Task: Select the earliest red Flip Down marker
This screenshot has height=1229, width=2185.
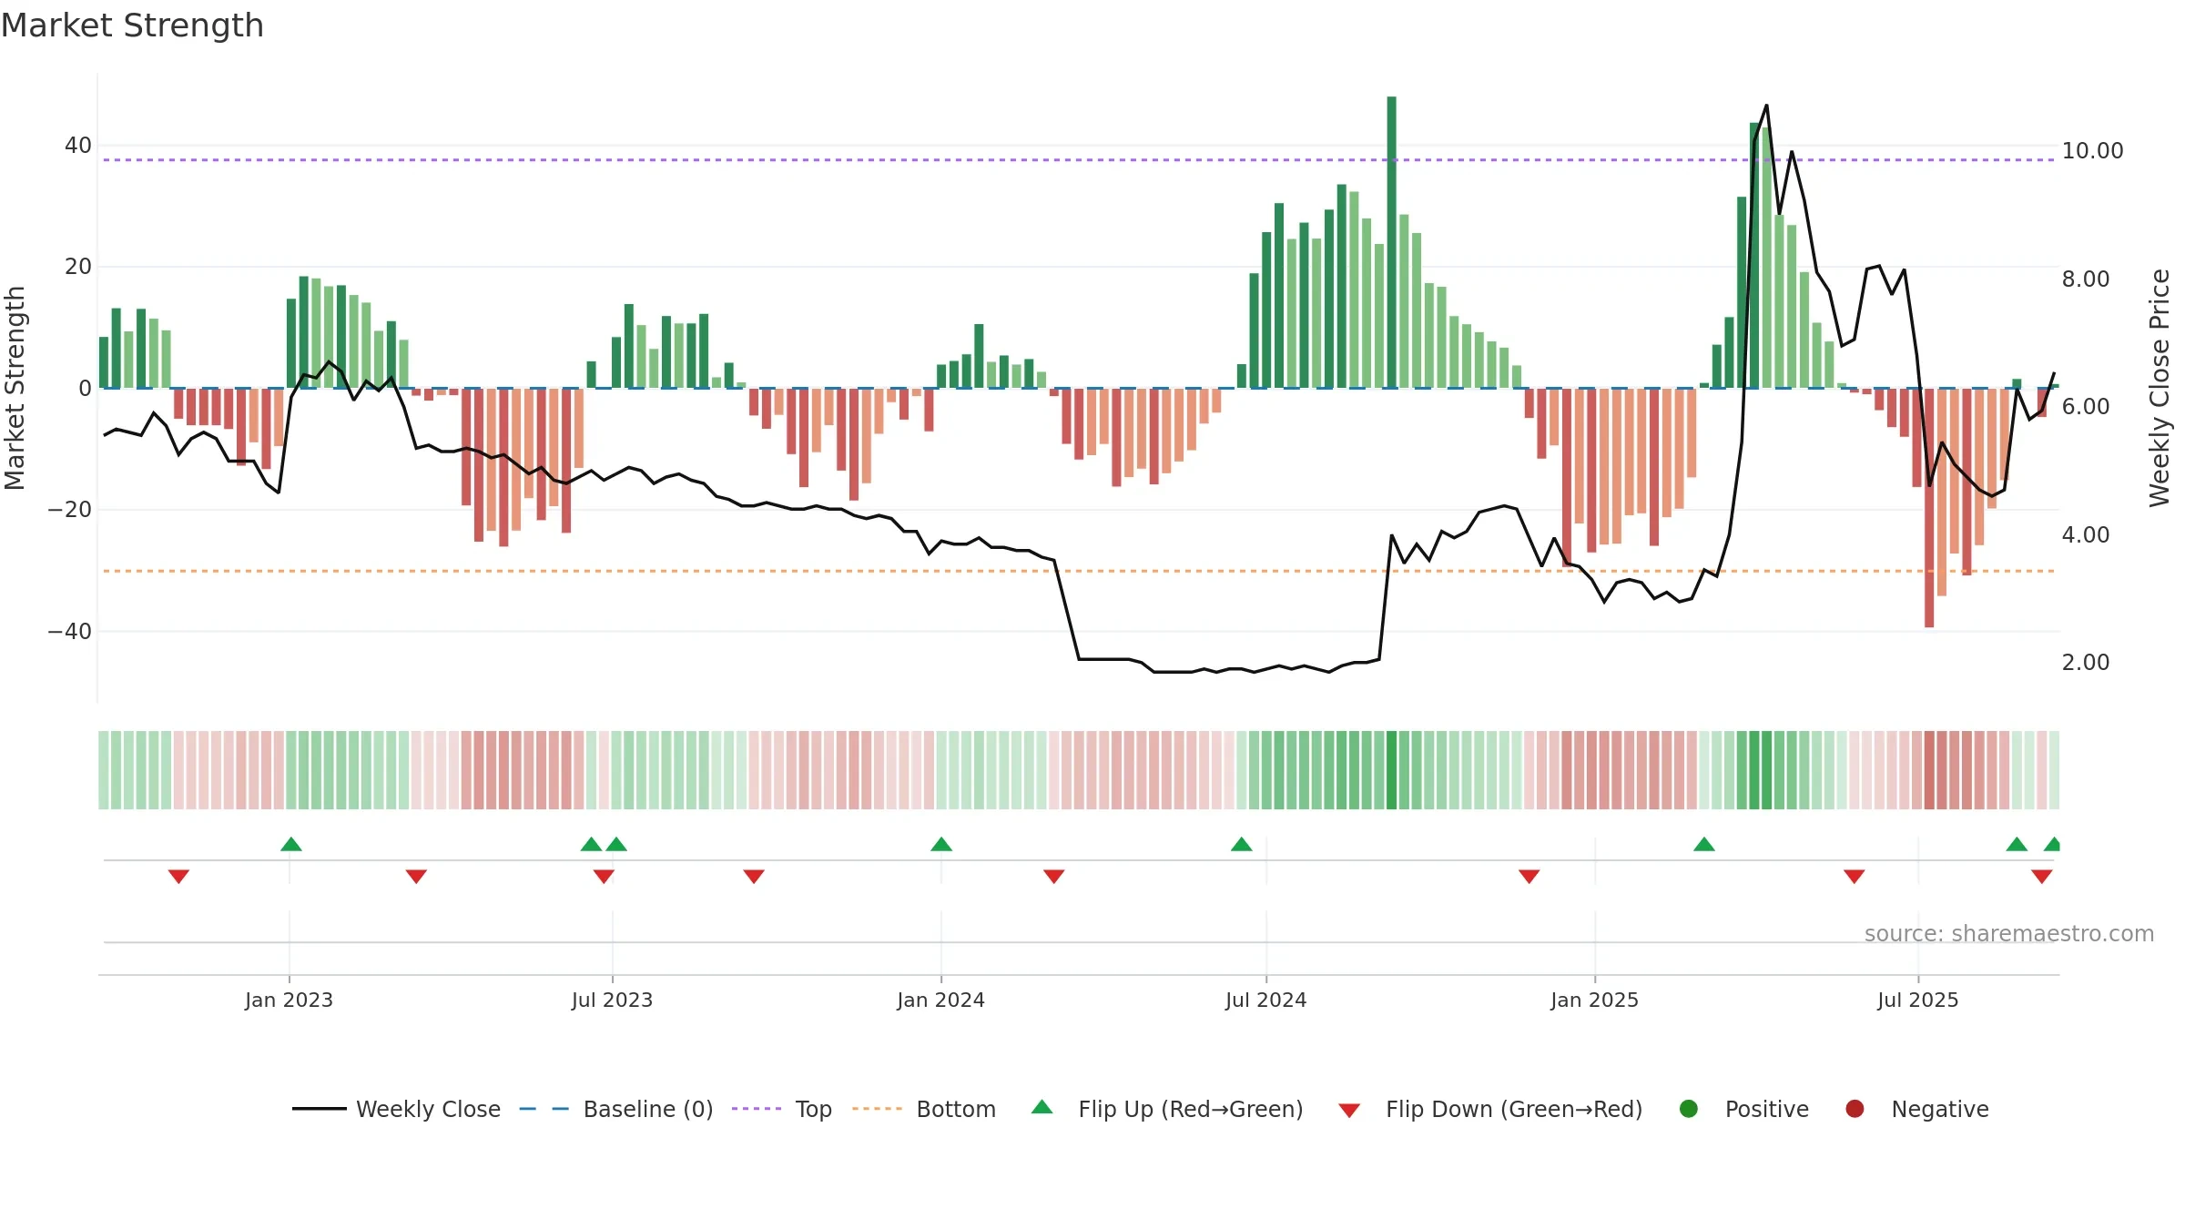Action: (178, 877)
